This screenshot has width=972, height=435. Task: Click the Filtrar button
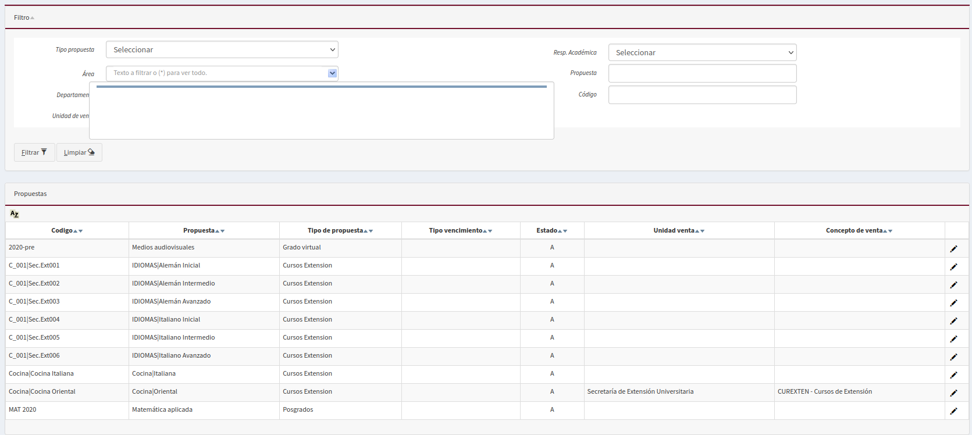pyautogui.click(x=34, y=152)
